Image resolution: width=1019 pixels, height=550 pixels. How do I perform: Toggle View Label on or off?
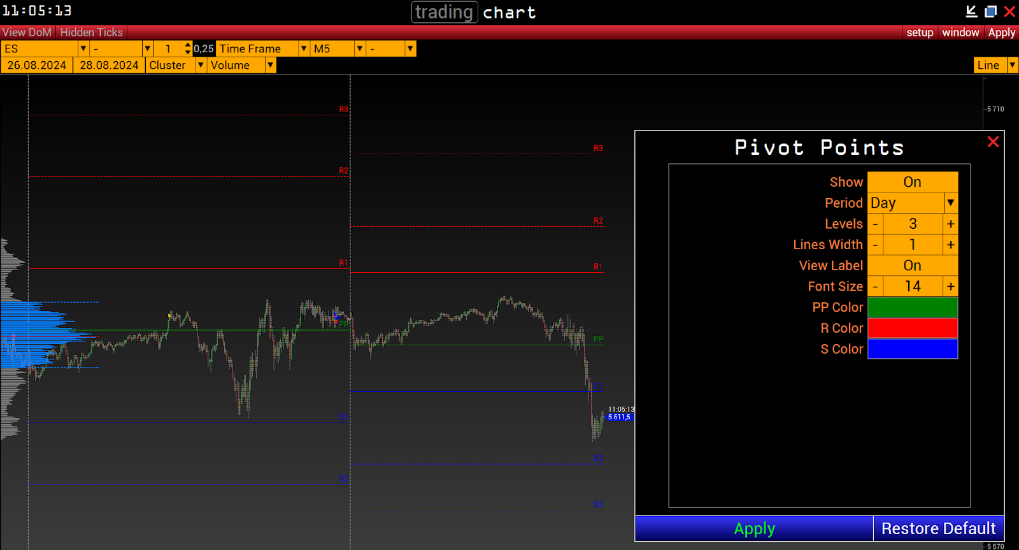[x=912, y=266]
